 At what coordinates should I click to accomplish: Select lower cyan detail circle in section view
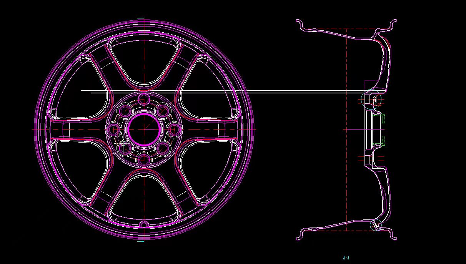coord(375,226)
